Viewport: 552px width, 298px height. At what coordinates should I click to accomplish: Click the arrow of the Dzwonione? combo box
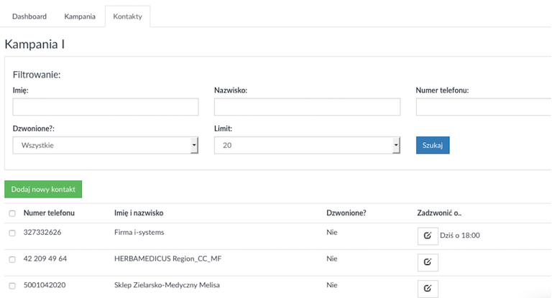[x=194, y=145]
